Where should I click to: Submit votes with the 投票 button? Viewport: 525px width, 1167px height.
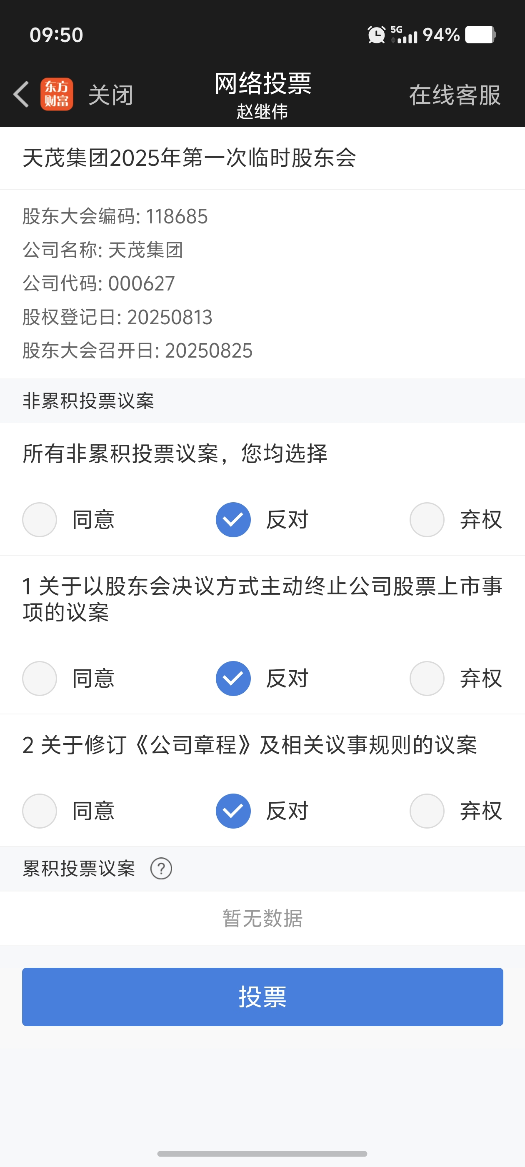click(263, 997)
